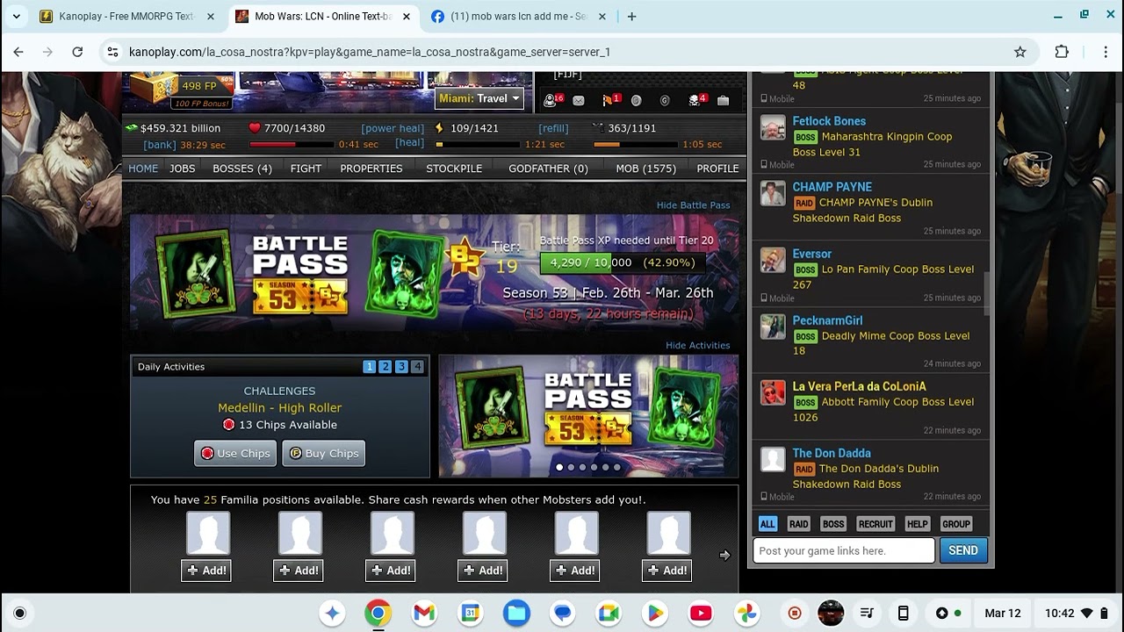Switch to the Facebook mob wars tab
1124x632 pixels.
518,16
